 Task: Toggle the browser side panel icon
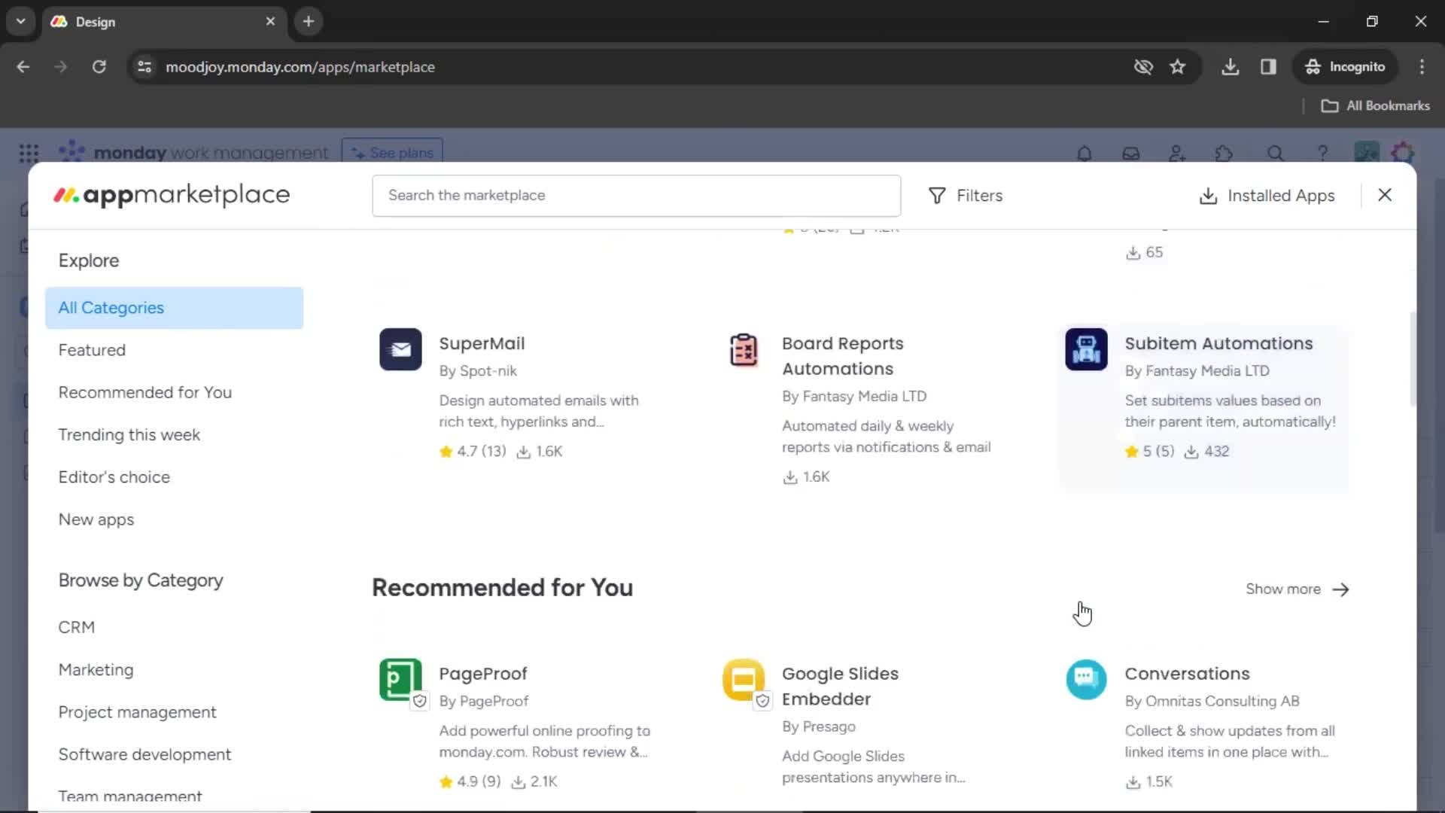pyautogui.click(x=1268, y=67)
